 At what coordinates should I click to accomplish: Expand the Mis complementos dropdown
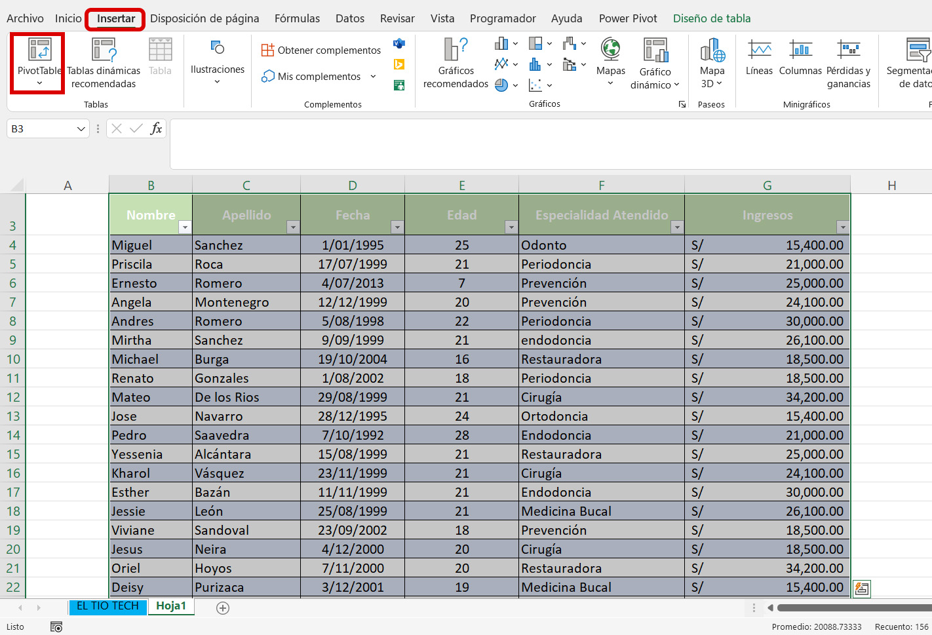point(373,77)
